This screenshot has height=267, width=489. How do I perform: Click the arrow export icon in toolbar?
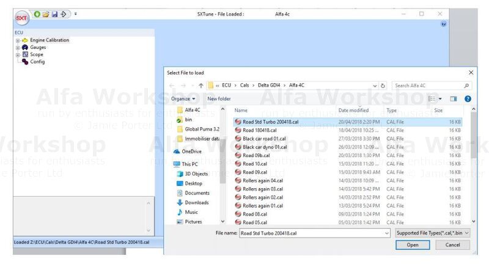[64, 13]
